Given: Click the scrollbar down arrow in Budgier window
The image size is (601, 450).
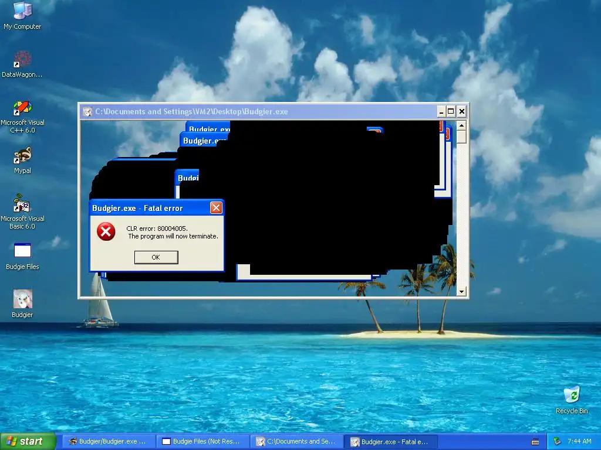Looking at the screenshot, I should point(461,292).
